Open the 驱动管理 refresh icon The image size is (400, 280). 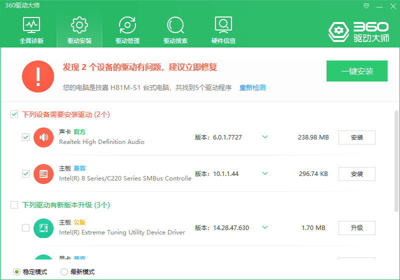click(x=127, y=24)
